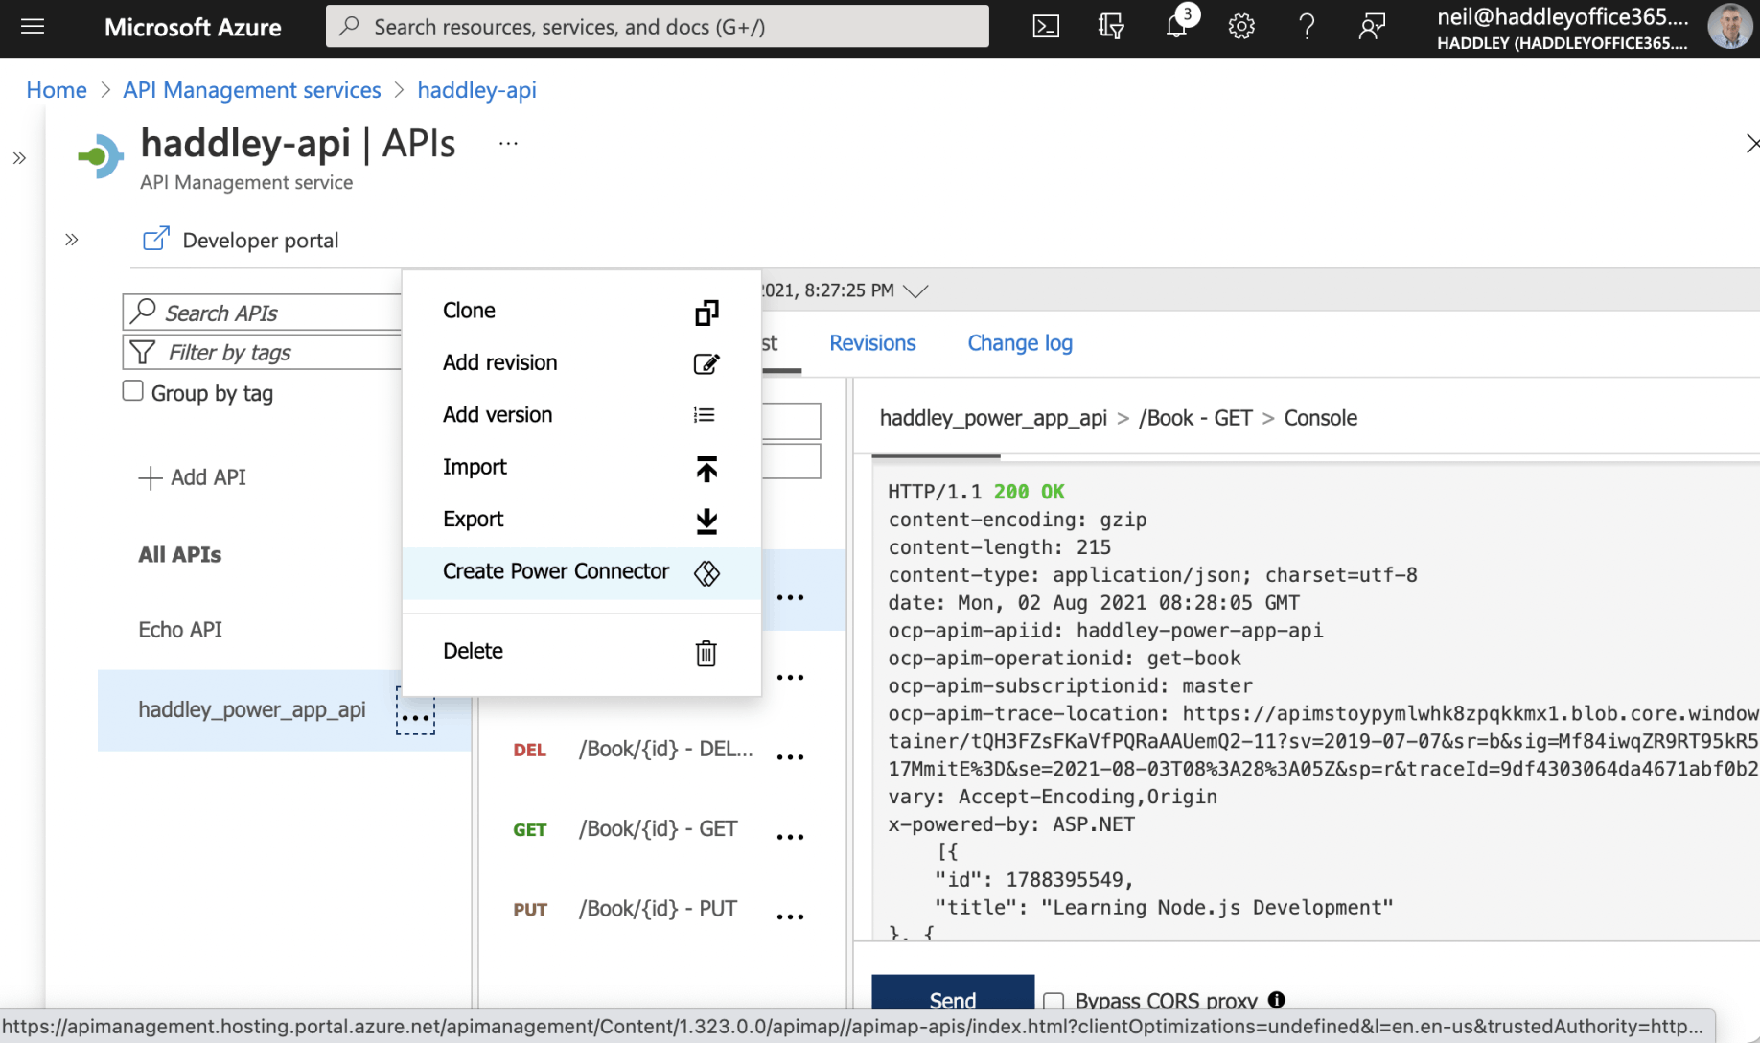Screen dimensions: 1760x1043
Task: Open the Azure portal hamburger menu
Action: [x=33, y=27]
